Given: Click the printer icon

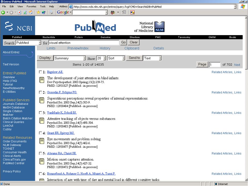Looking at the screenshot, I should tap(51, 12).
